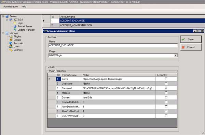Click the Manage node icon
The height and width of the screenshot is (135, 205).
pos(7,33)
